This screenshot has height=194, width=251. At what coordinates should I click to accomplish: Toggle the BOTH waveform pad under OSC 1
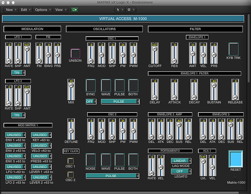133,86
